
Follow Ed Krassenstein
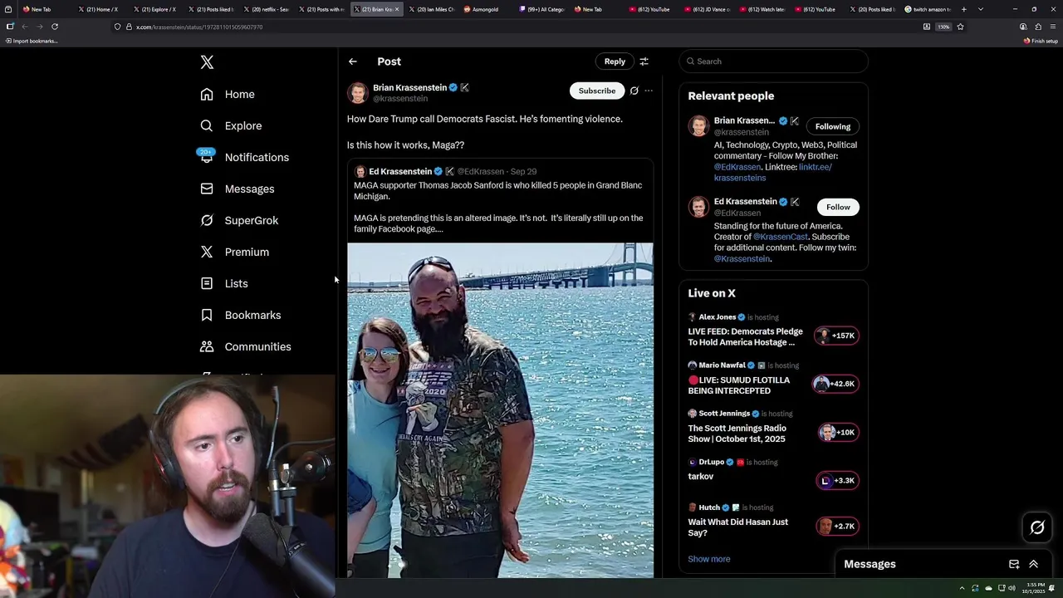(x=838, y=207)
